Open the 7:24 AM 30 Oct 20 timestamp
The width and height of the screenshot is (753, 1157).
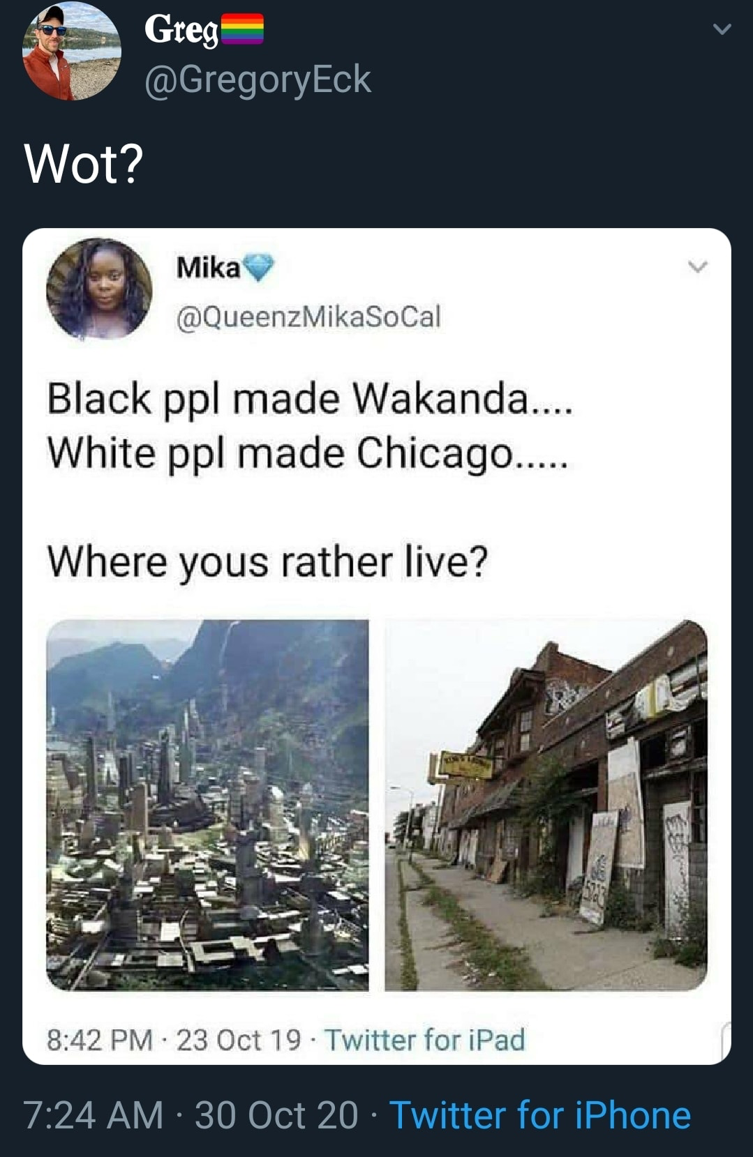point(191,1114)
